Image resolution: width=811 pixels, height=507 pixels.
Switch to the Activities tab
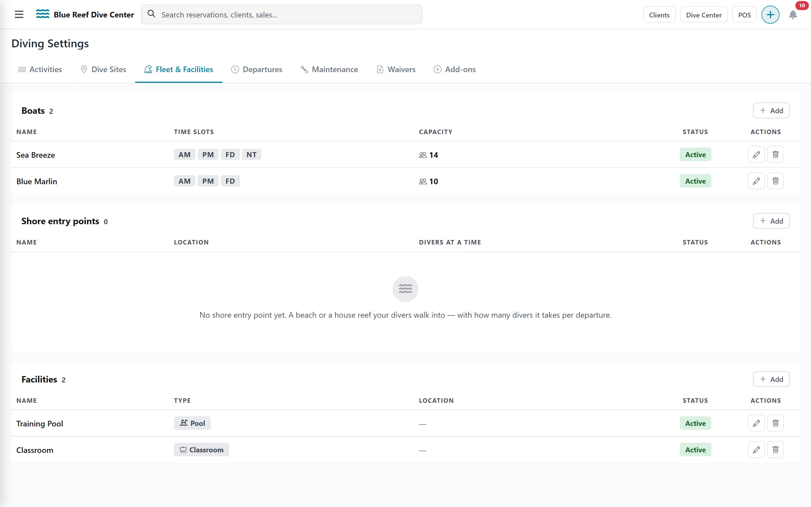(x=39, y=69)
